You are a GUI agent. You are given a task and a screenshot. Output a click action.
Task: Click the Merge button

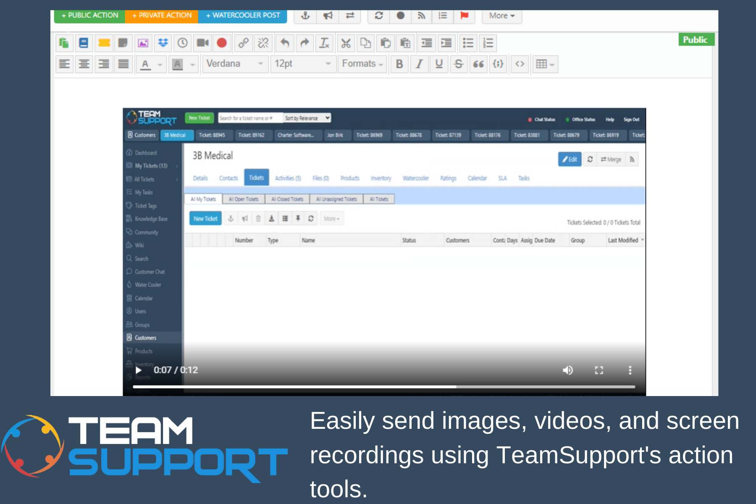click(611, 159)
